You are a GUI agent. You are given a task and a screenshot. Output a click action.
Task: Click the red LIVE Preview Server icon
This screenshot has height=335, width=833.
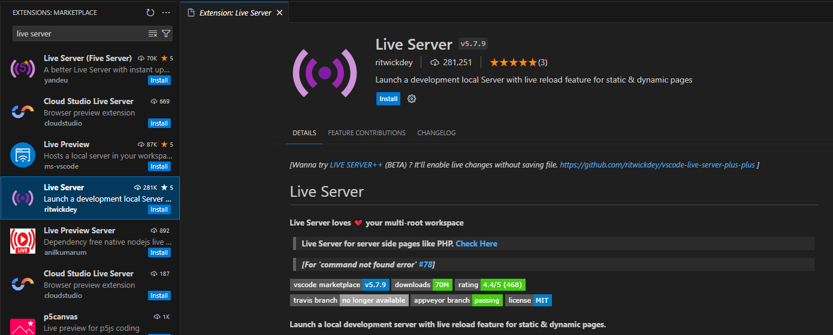[x=23, y=241]
